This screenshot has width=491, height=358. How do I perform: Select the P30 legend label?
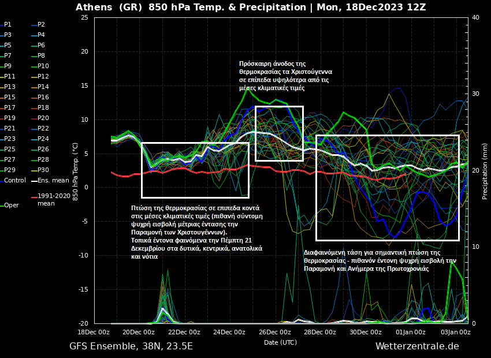(43, 170)
